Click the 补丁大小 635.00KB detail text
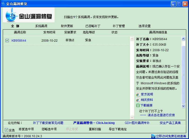This screenshot has width=189, height=139. click(x=151, y=44)
